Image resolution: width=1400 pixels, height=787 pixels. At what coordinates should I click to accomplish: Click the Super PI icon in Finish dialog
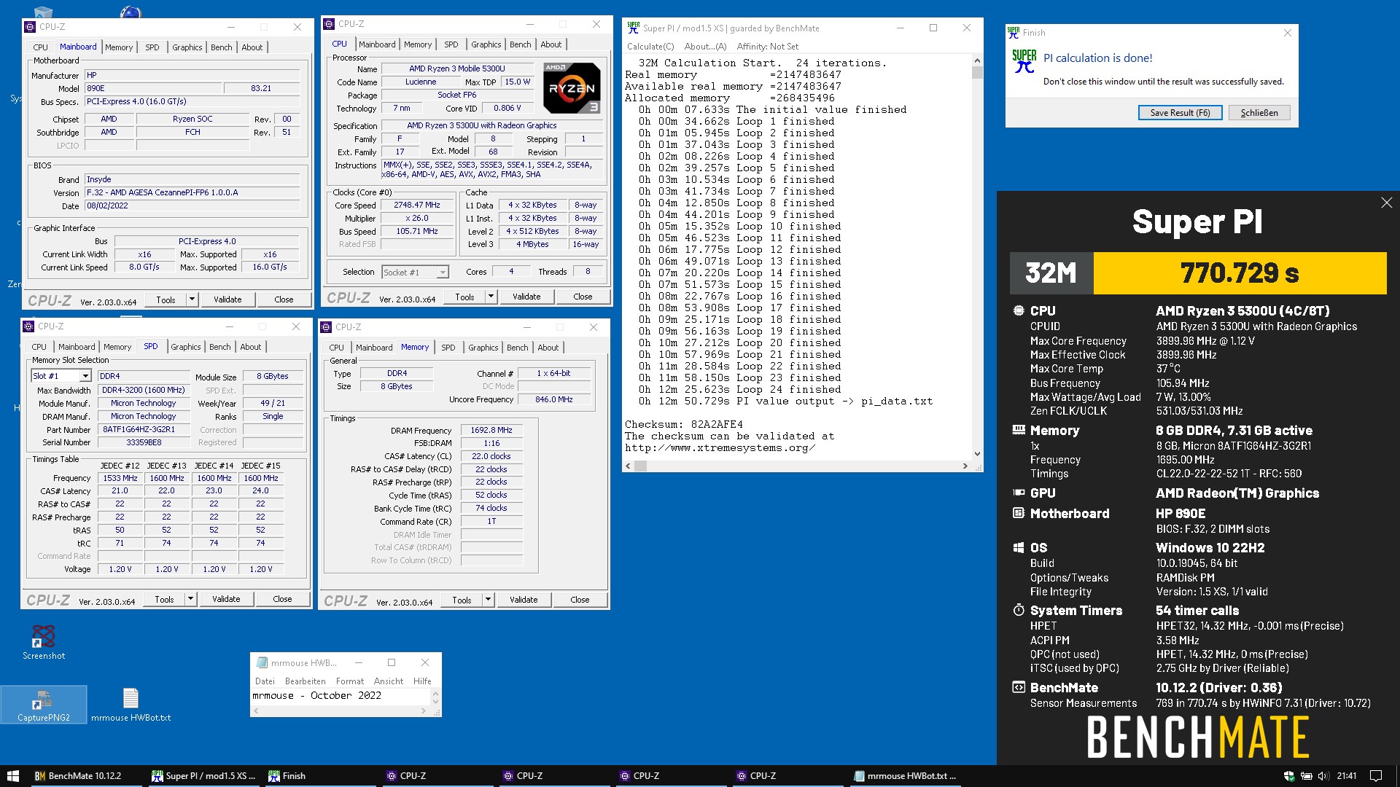(x=1024, y=61)
